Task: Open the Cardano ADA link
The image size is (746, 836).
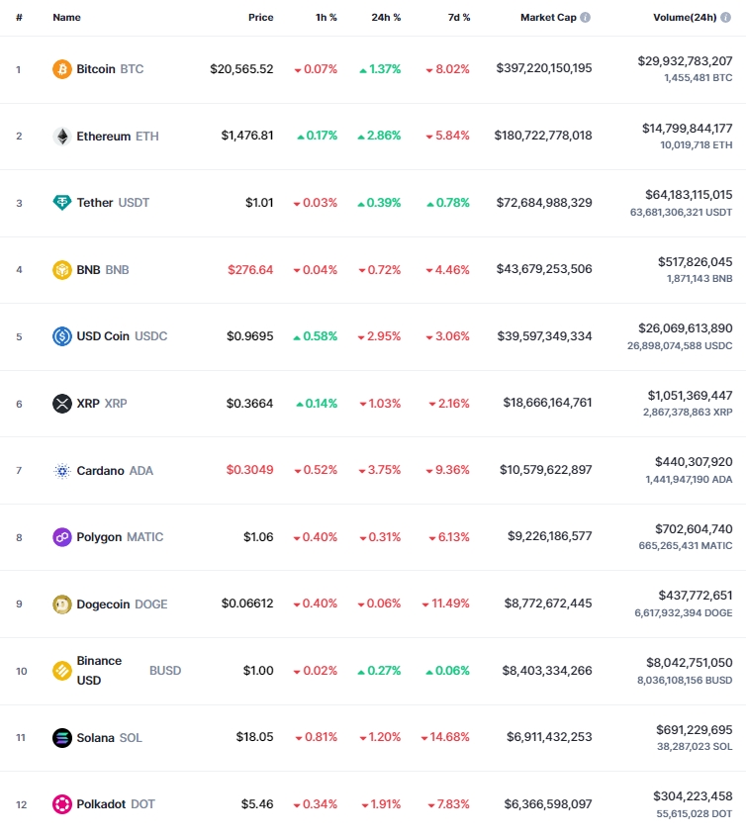Action: [115, 471]
